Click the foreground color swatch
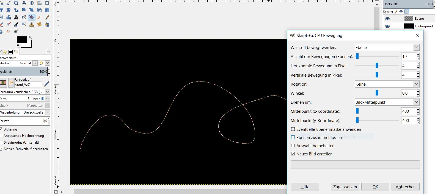This screenshot has width=435, height=194. (x=22, y=40)
